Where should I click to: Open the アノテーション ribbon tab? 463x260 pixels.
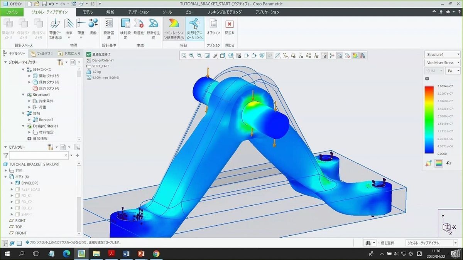pyautogui.click(x=139, y=12)
